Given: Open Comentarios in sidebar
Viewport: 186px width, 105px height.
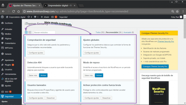Looking at the screenshot, I should [x=10, y=43].
